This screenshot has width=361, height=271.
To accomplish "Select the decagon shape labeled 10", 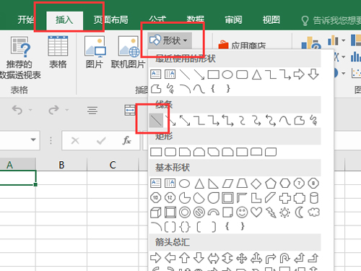I will (x=156, y=198).
